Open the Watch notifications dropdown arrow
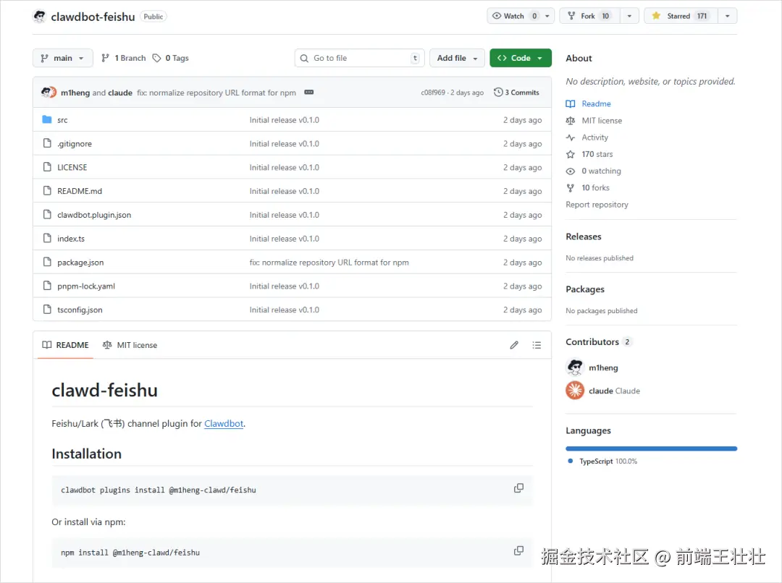 547,16
